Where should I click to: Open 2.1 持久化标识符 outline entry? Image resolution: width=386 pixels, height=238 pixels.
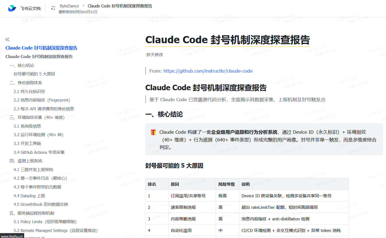[x=29, y=92]
